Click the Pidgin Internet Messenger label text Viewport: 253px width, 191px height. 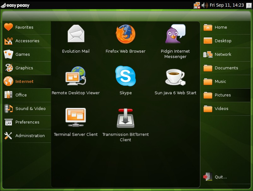click(x=176, y=54)
